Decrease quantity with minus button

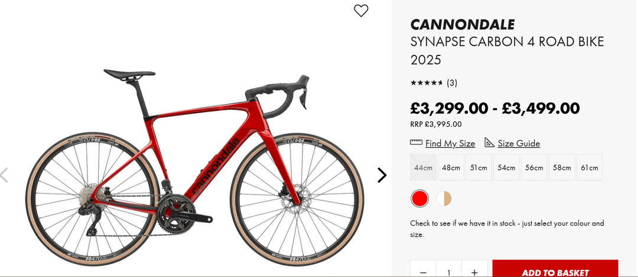coord(423,272)
